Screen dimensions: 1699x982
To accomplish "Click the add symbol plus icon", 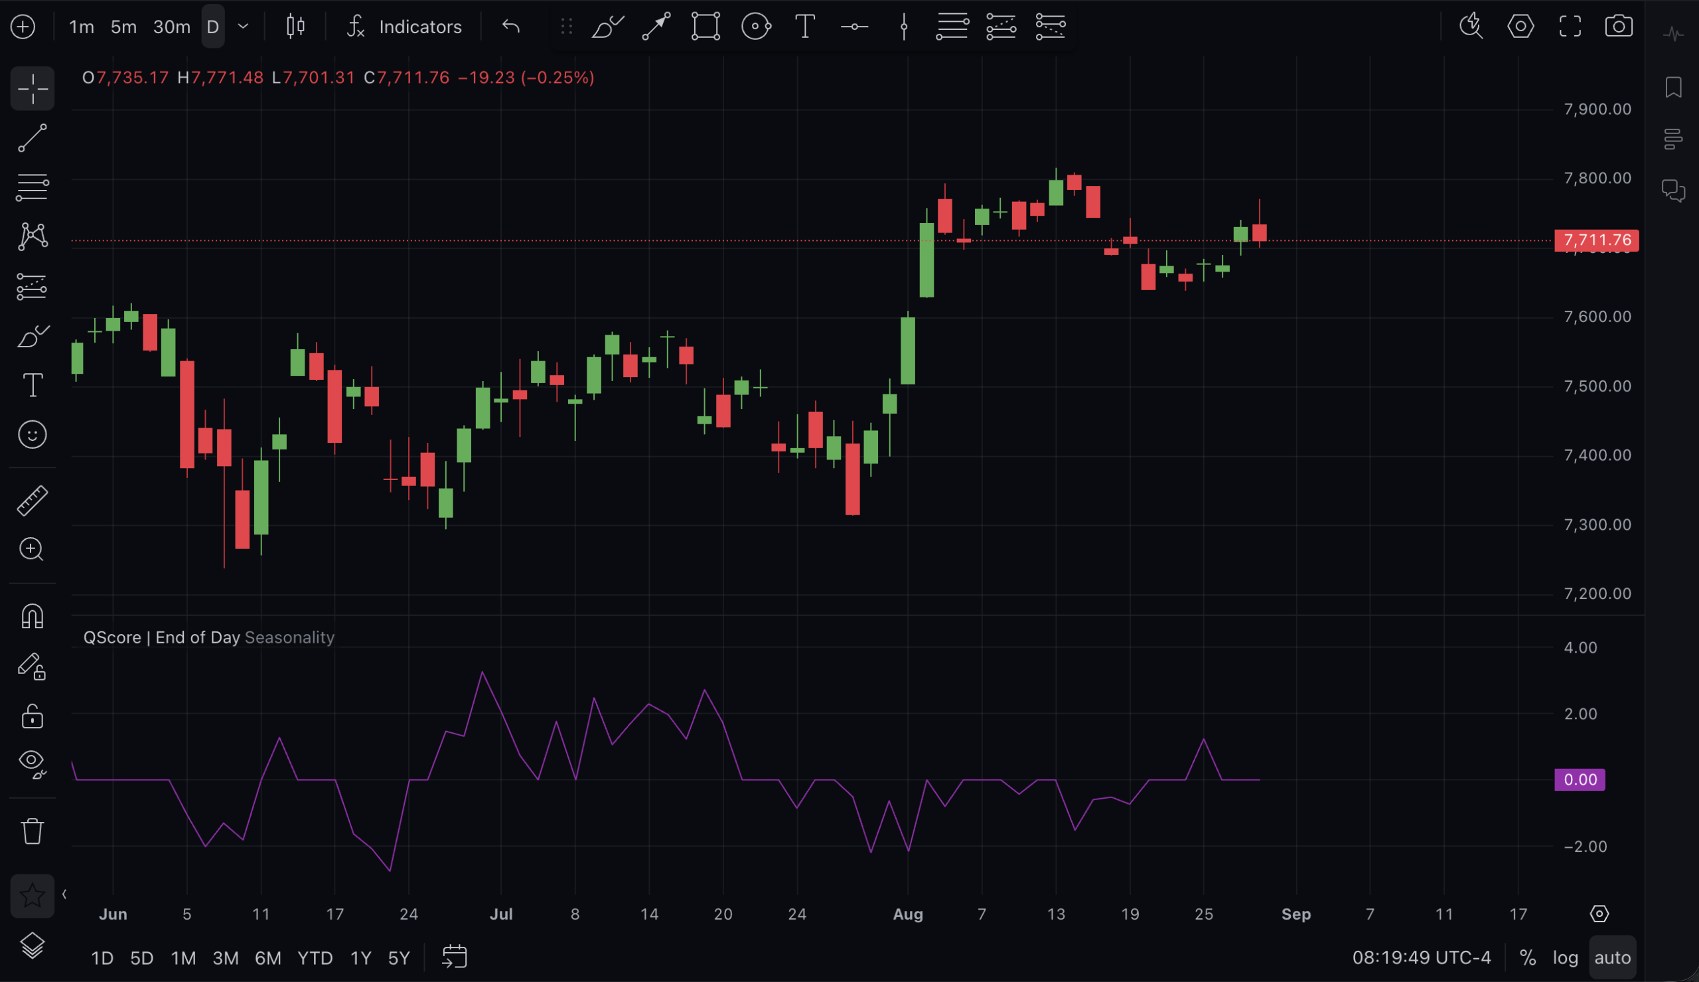I will [x=23, y=27].
